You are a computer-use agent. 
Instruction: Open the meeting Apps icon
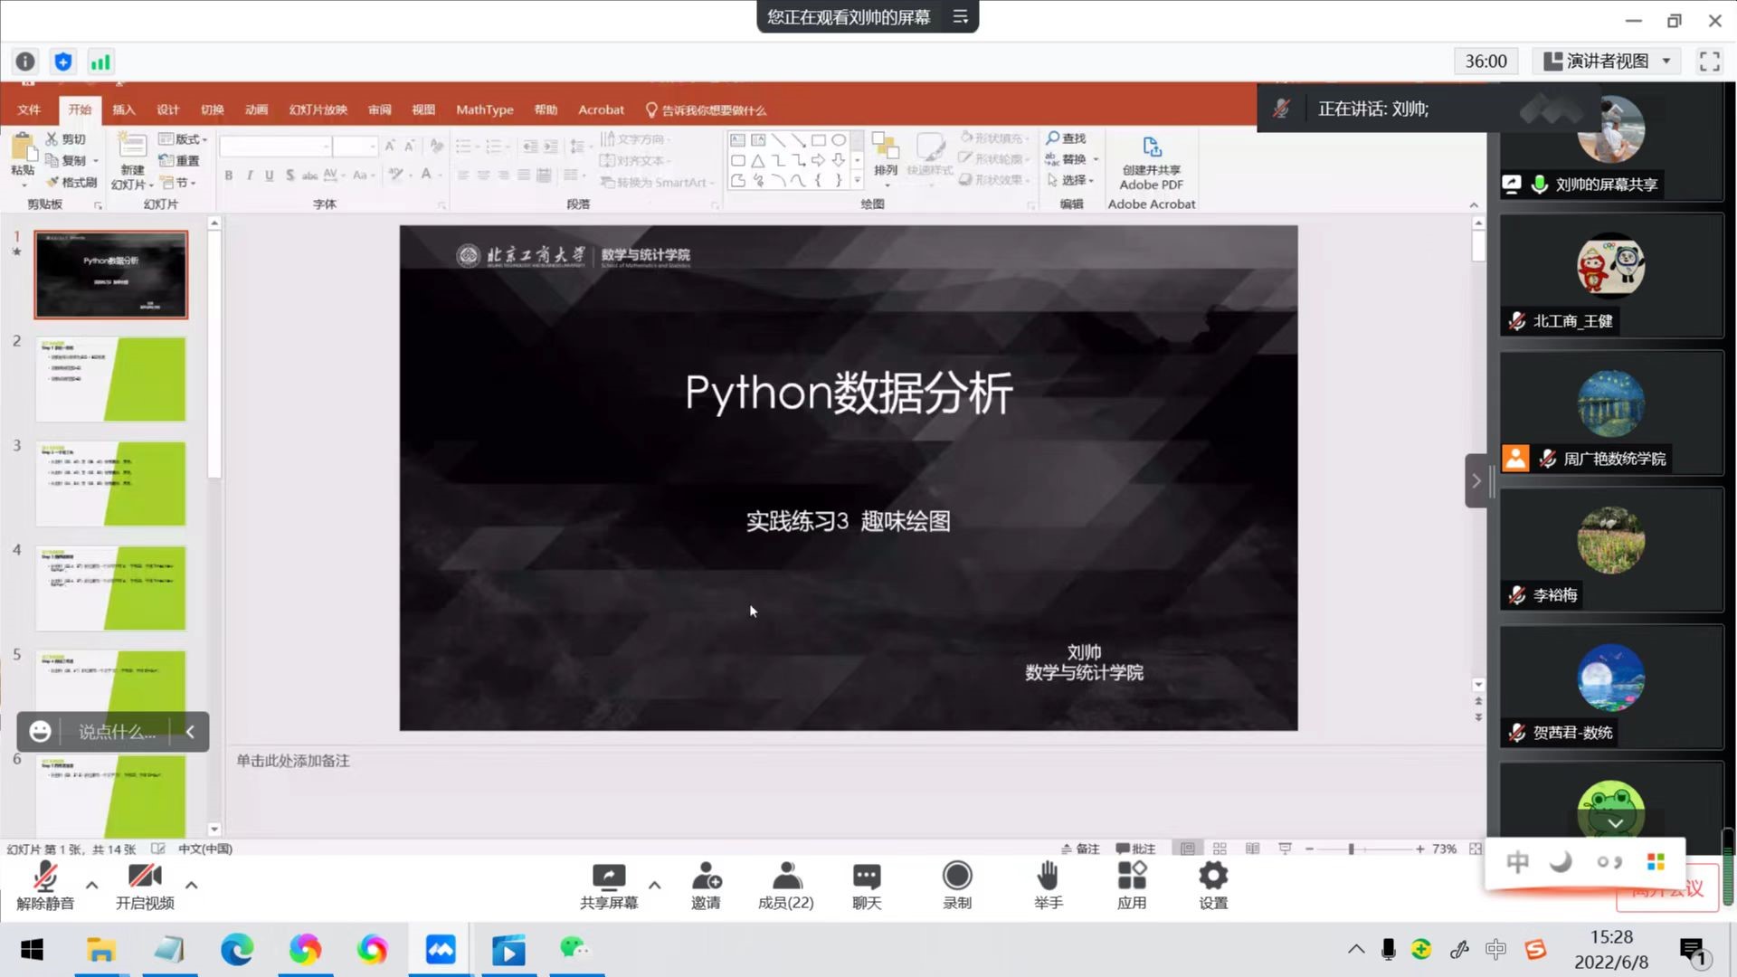click(x=1131, y=877)
